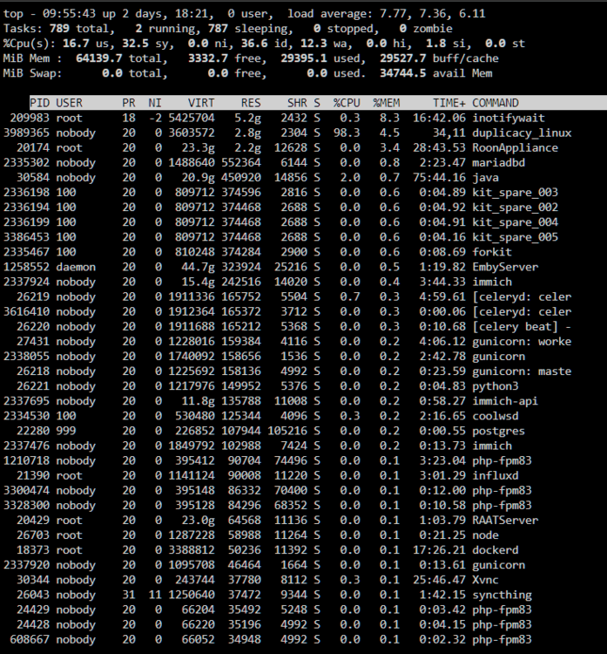Click user 999 in postgres row
Image resolution: width=607 pixels, height=654 pixels.
tap(66, 432)
